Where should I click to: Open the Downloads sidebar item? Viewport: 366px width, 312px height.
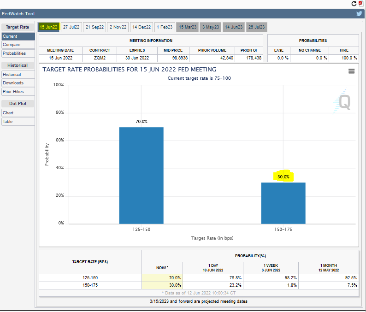pos(18,83)
